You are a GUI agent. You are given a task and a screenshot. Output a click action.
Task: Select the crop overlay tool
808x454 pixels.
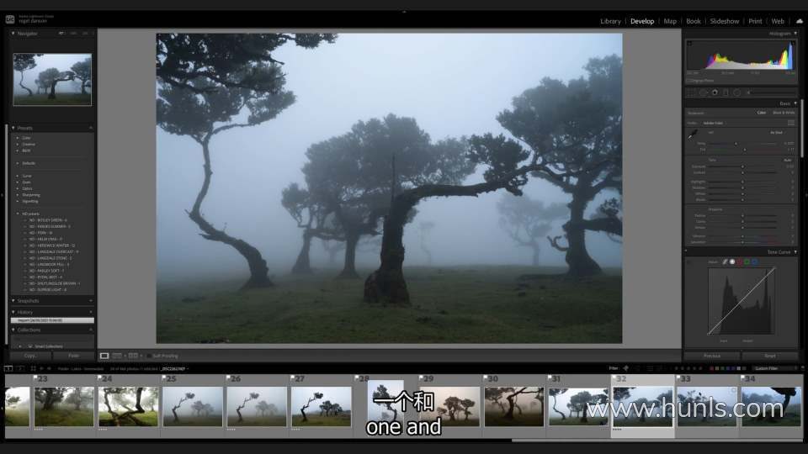click(691, 92)
